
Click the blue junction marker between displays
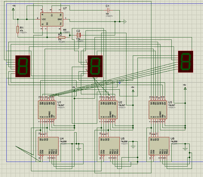tap(119, 82)
